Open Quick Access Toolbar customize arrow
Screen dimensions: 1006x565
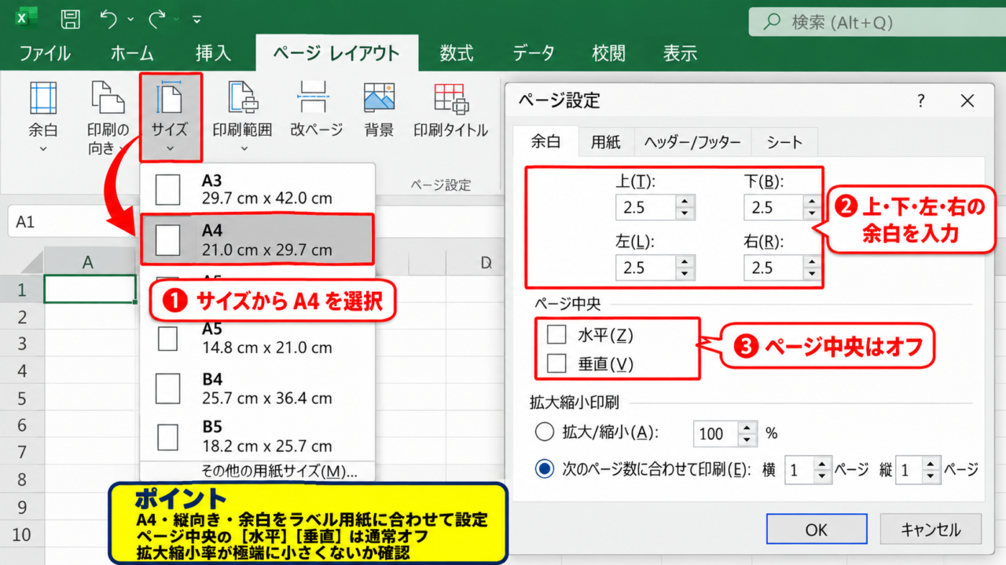(196, 19)
